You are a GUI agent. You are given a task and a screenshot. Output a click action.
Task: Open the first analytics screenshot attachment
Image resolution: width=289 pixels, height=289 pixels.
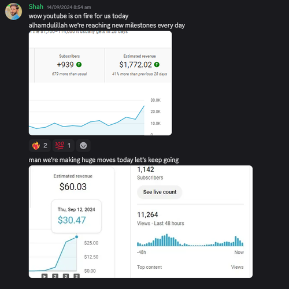click(100, 83)
